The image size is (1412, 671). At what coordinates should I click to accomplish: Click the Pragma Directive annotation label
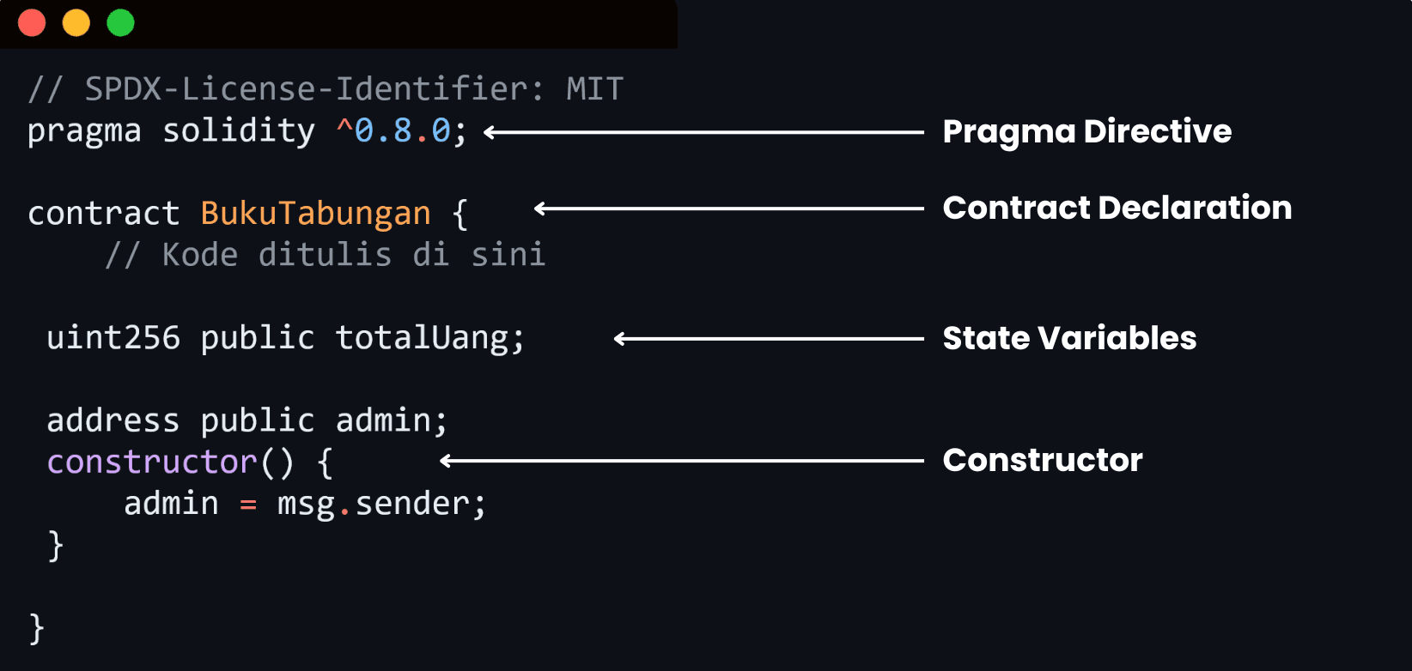pos(1086,131)
